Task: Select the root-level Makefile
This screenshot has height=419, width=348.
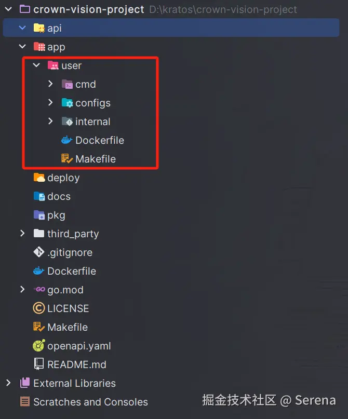Action: pos(68,327)
